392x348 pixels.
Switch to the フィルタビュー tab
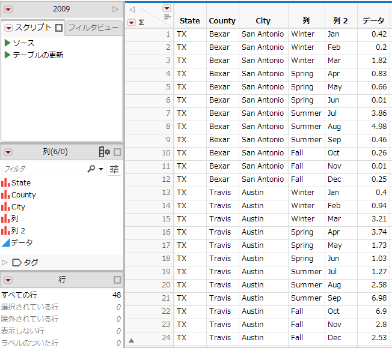[x=93, y=28]
